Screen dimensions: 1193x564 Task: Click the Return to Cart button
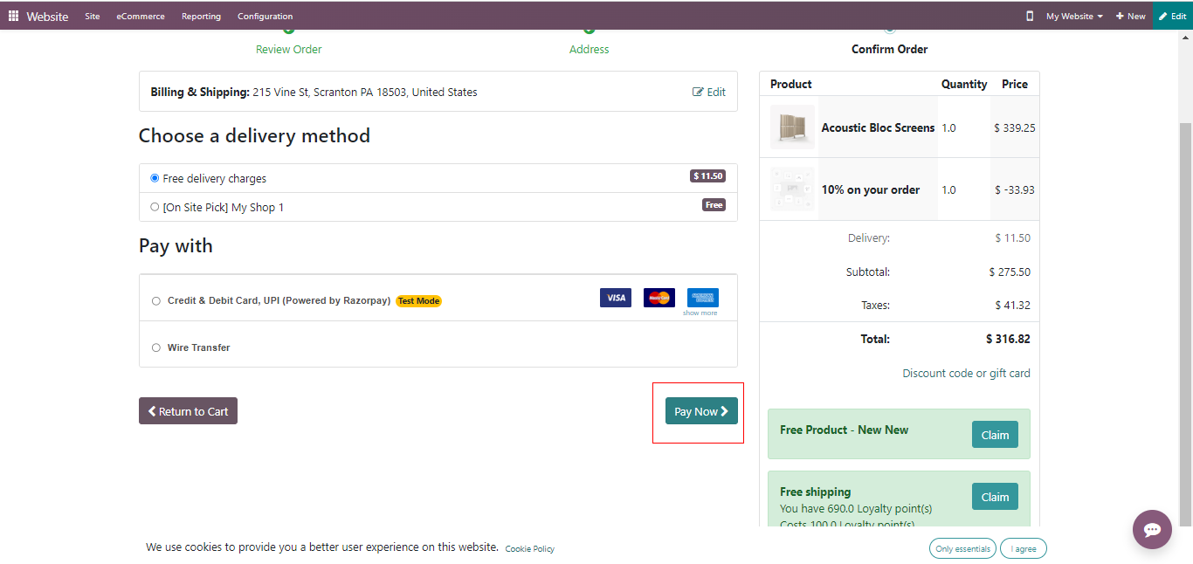coord(188,411)
